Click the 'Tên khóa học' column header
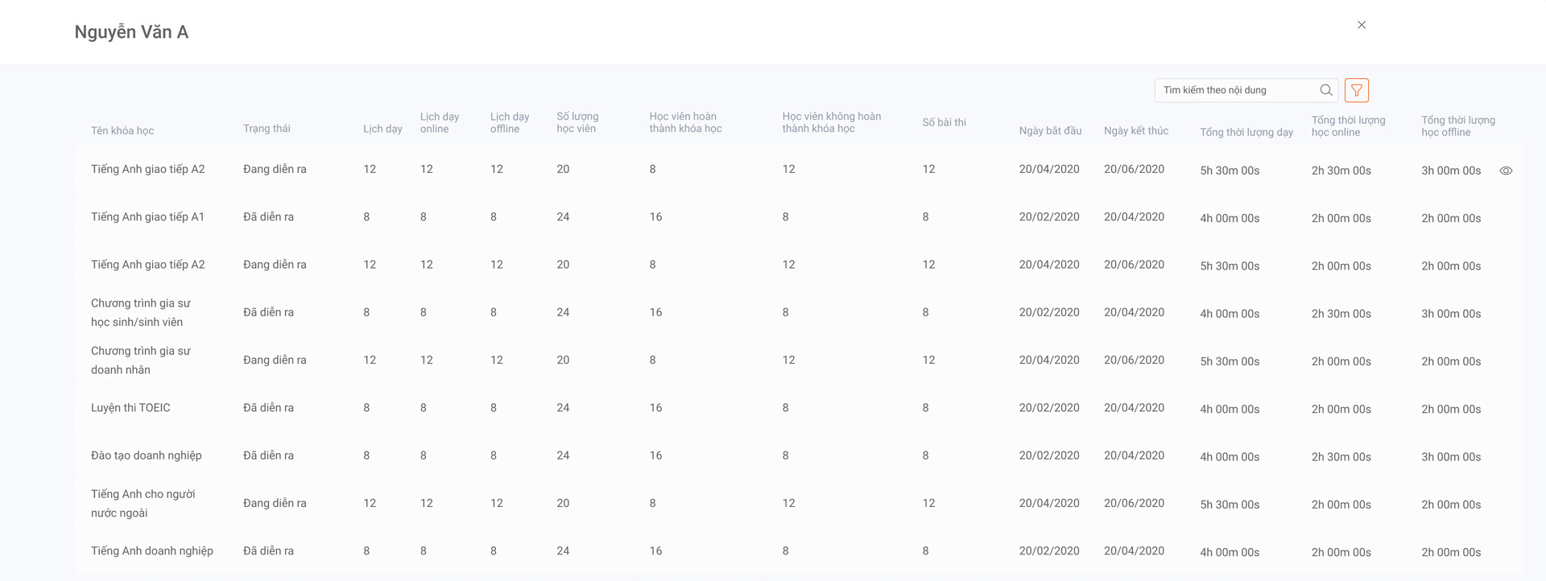The height and width of the screenshot is (581, 1546). coord(122,130)
